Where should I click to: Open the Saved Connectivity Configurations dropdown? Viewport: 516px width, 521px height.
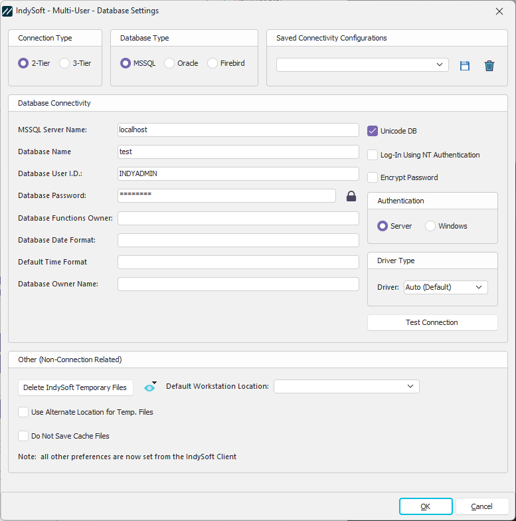tap(362, 64)
